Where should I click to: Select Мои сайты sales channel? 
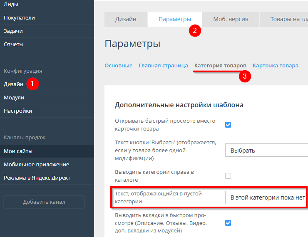tap(18, 151)
